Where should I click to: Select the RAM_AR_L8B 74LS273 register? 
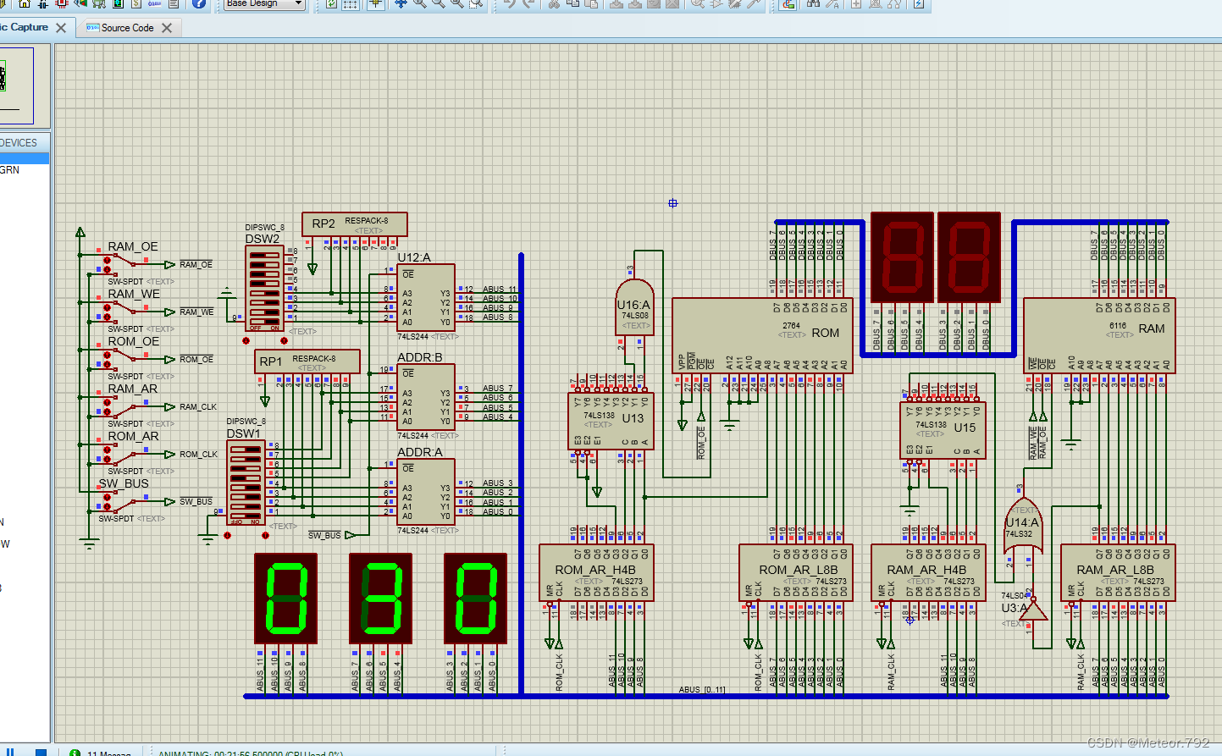pyautogui.click(x=1118, y=572)
